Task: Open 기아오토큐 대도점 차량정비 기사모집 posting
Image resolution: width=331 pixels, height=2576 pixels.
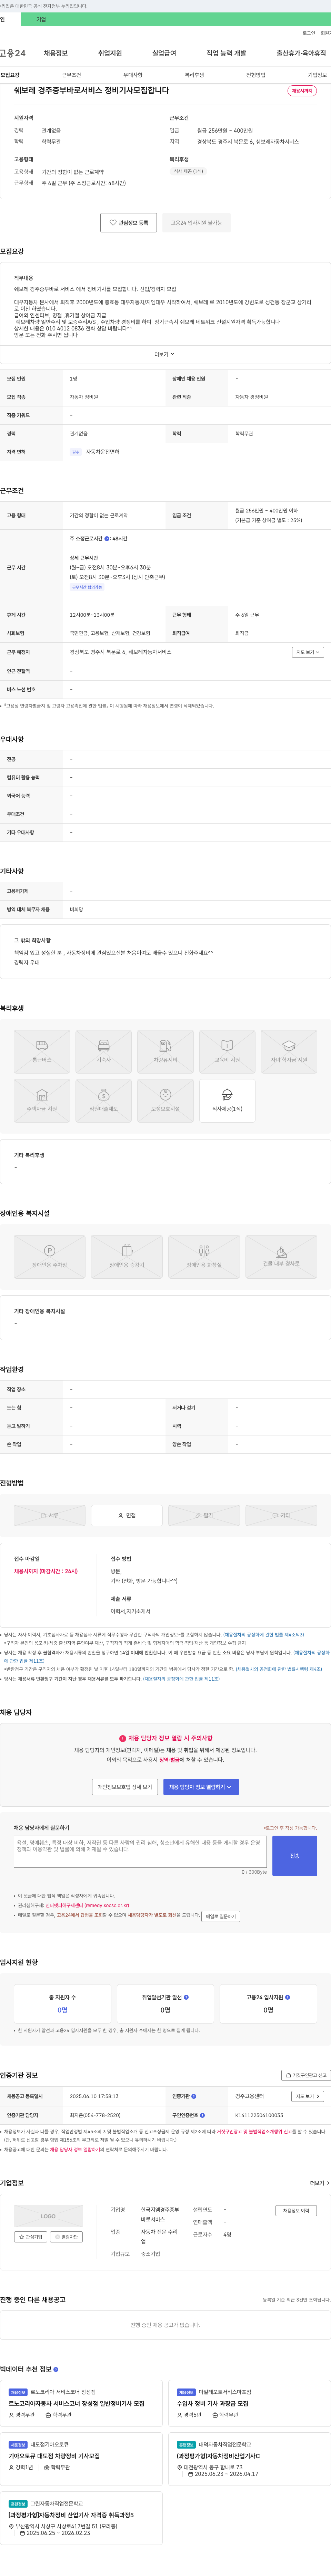Action: tap(54, 2455)
